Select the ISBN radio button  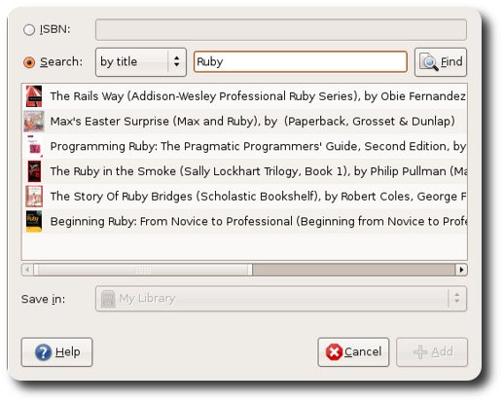click(x=29, y=30)
